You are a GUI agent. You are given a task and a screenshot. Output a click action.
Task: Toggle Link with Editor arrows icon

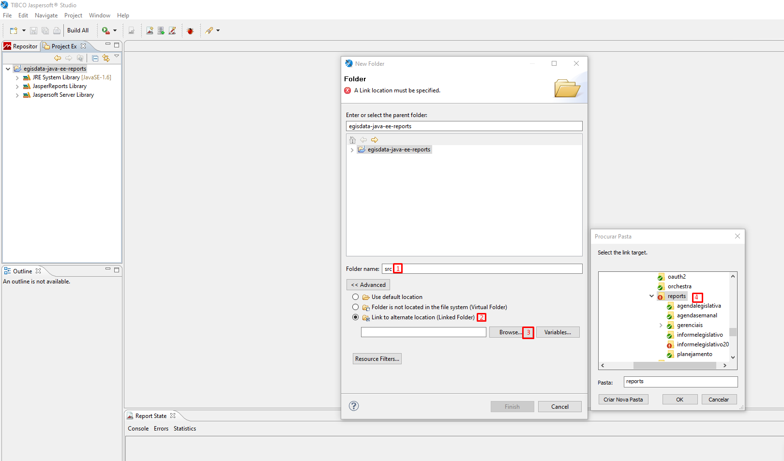(106, 58)
